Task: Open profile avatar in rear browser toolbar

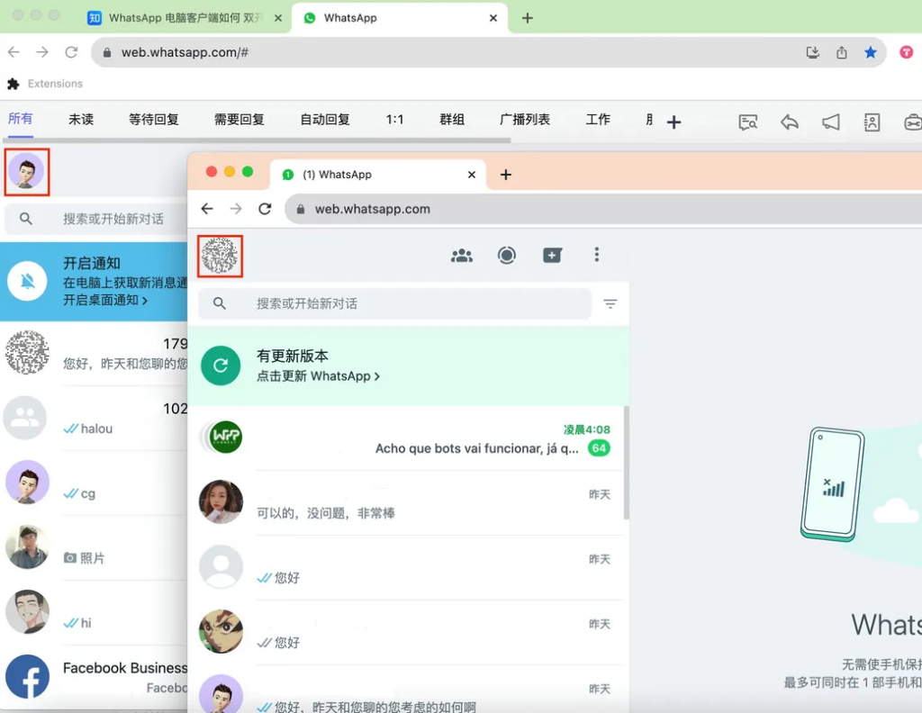Action: [906, 52]
